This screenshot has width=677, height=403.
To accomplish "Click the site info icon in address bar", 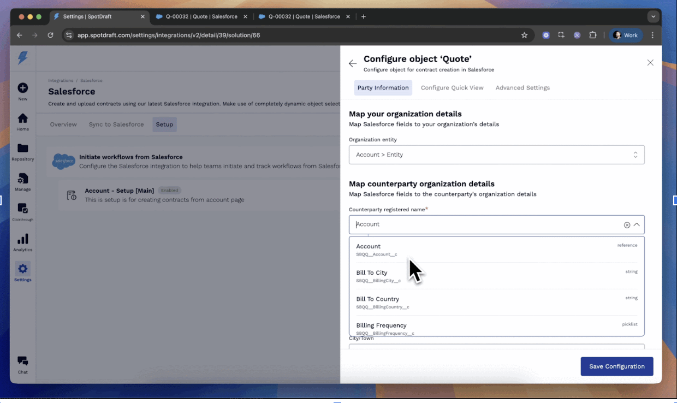I will click(69, 35).
